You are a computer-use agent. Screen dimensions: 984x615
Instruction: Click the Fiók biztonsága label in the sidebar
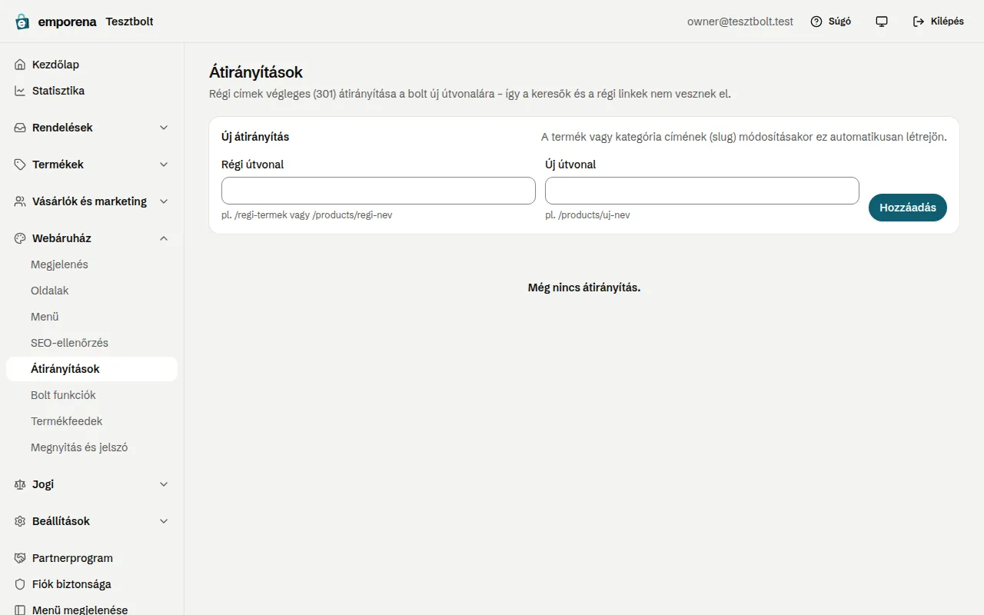(71, 584)
